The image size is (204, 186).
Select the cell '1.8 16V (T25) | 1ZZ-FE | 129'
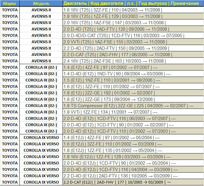click(x=133, y=16)
